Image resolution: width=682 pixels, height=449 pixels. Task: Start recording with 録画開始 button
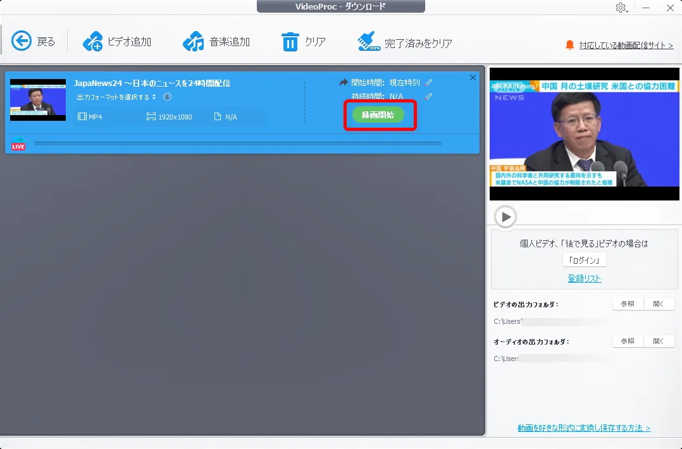378,114
